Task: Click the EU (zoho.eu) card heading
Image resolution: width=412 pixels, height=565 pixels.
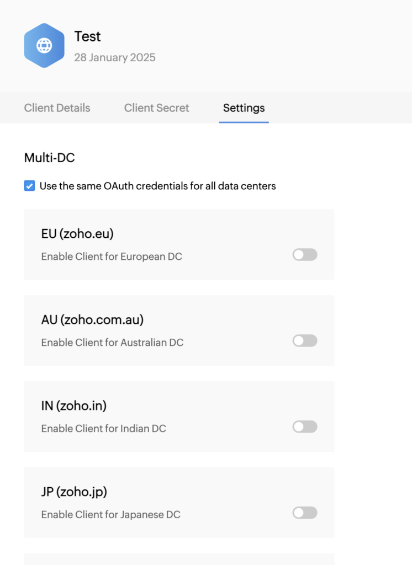Action: (x=77, y=234)
